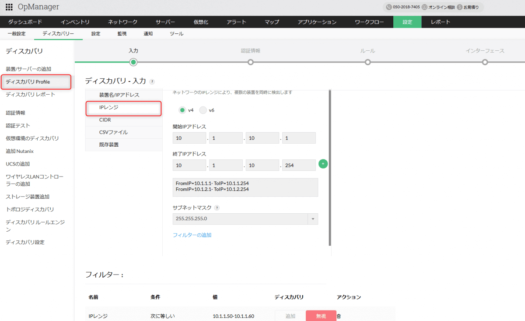Open the ダッシュボード menu
Image resolution: width=525 pixels, height=321 pixels.
click(25, 22)
